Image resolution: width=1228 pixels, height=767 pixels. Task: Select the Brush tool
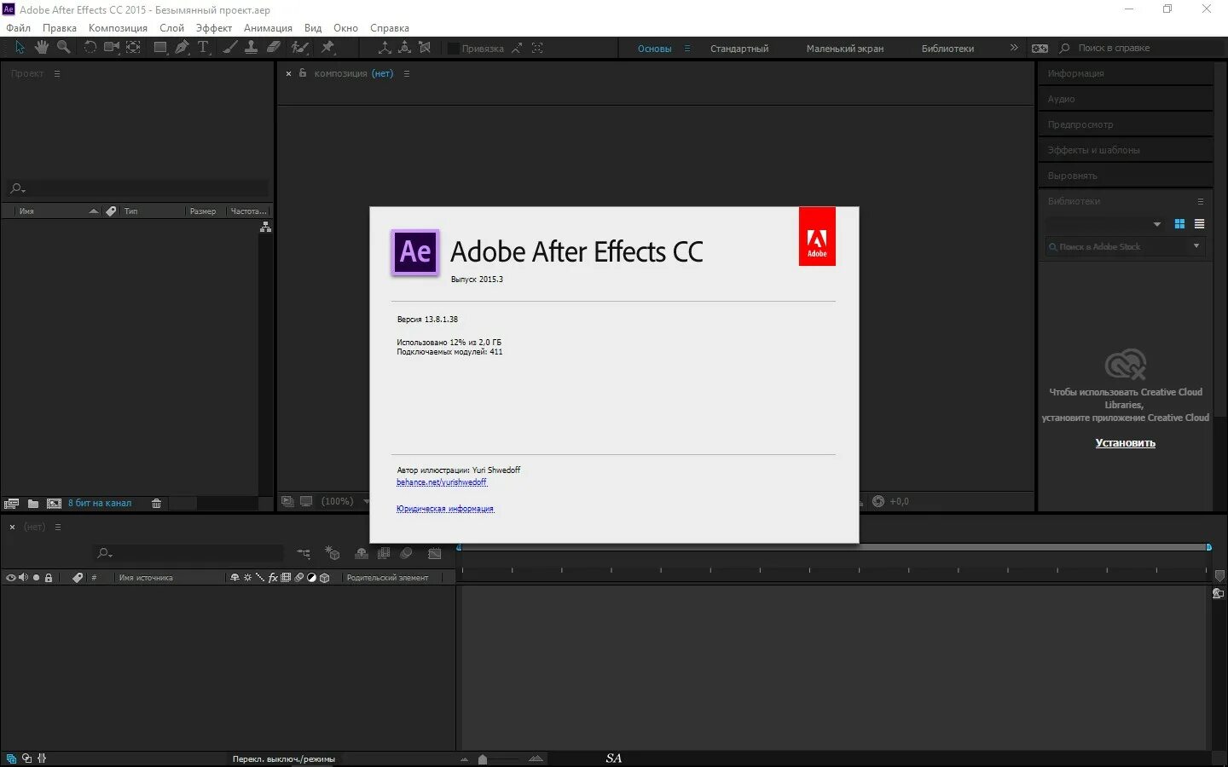point(230,48)
